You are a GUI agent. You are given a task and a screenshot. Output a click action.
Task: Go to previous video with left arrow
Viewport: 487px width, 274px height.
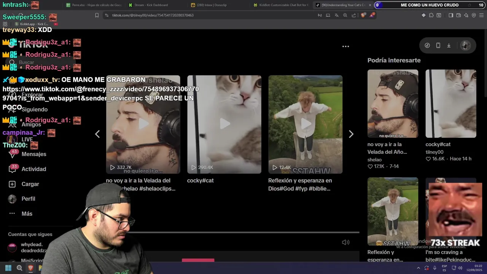point(97,134)
